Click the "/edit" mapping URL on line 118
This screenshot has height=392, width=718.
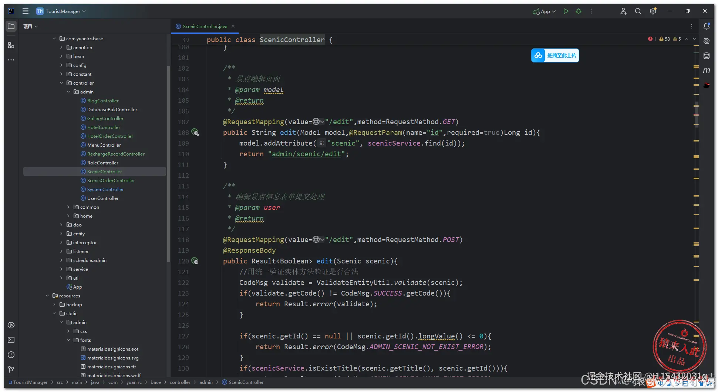click(339, 239)
